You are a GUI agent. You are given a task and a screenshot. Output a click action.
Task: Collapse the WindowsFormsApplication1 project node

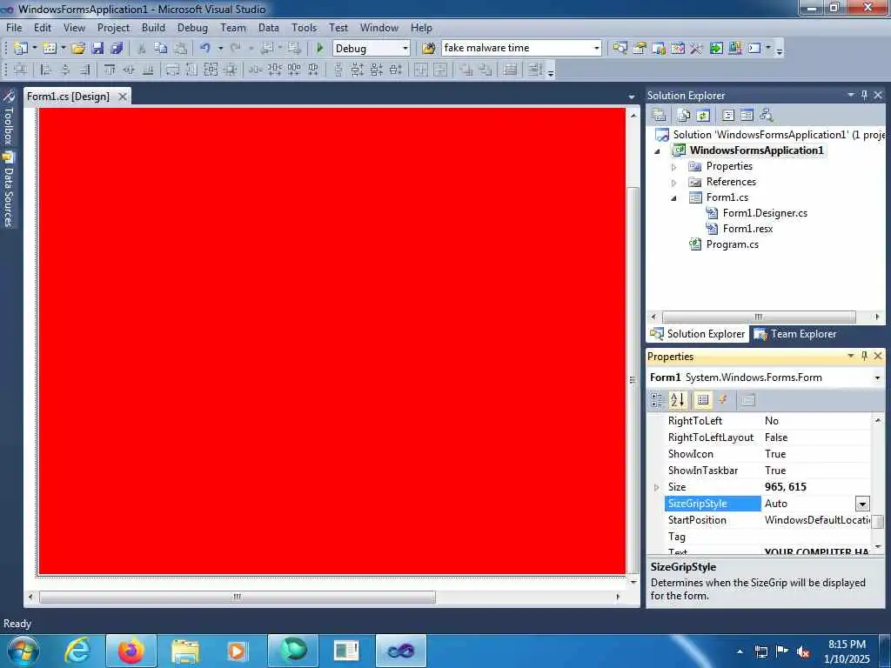pos(658,151)
